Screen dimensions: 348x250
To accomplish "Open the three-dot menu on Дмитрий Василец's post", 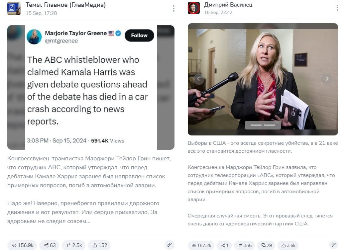I will (337, 8).
